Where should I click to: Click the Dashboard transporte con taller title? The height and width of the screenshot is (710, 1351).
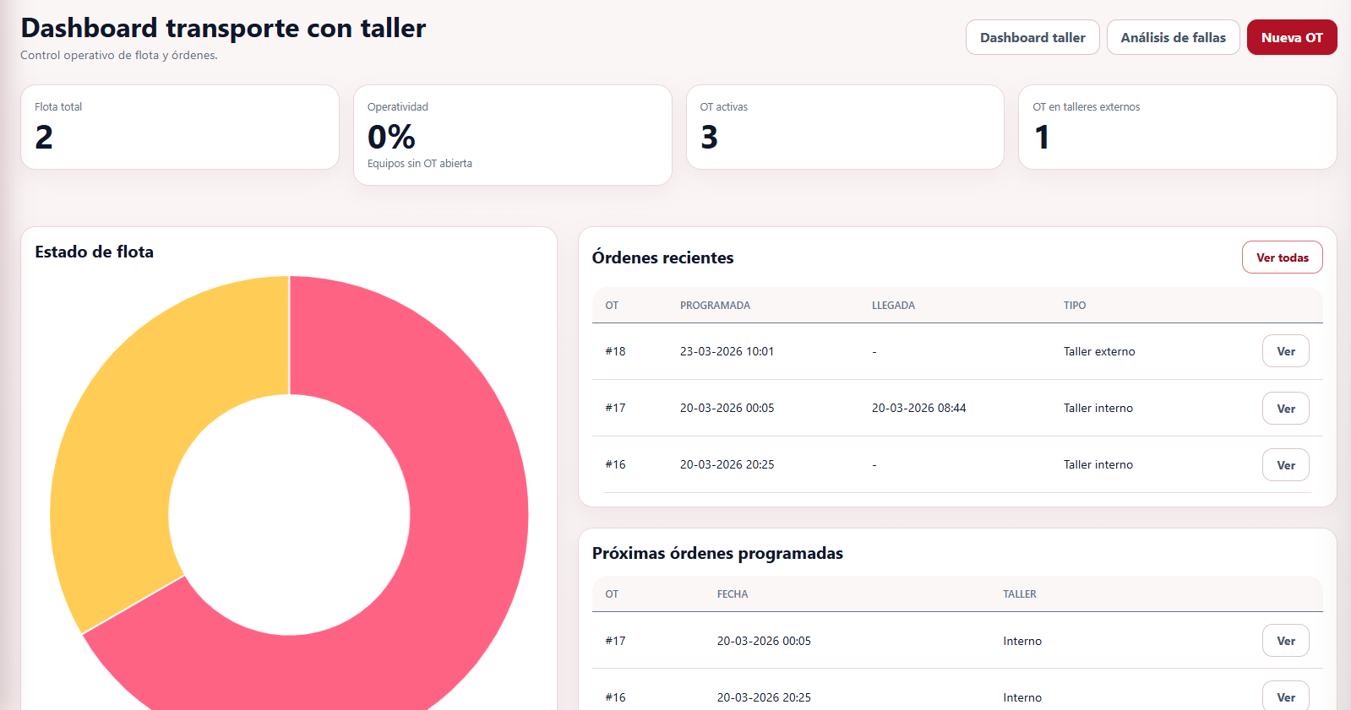point(223,28)
